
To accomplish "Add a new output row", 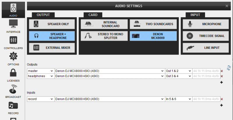I will tap(221, 82).
